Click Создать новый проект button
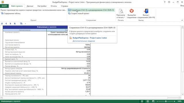The width and height of the screenshot is (184, 103). 79,13
